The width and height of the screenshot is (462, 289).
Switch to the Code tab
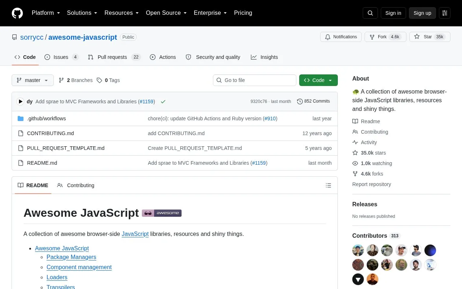25,57
